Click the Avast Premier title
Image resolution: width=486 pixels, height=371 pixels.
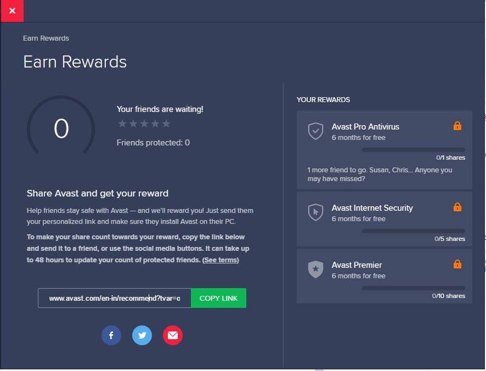(x=357, y=265)
